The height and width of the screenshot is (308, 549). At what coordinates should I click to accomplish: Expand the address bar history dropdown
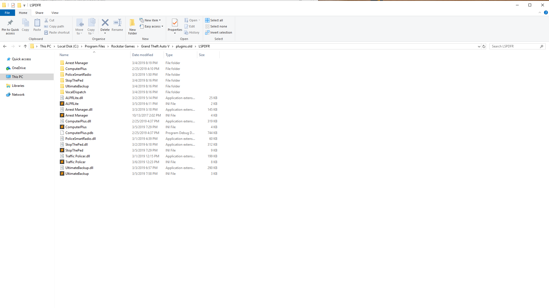coord(479,46)
